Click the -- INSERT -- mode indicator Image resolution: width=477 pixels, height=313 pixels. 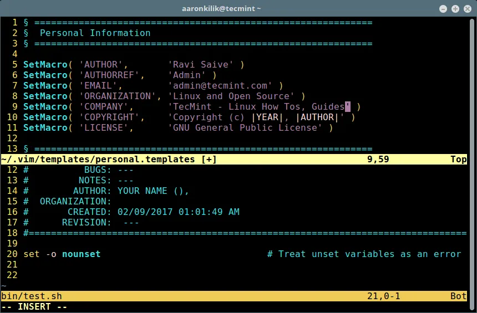click(34, 307)
